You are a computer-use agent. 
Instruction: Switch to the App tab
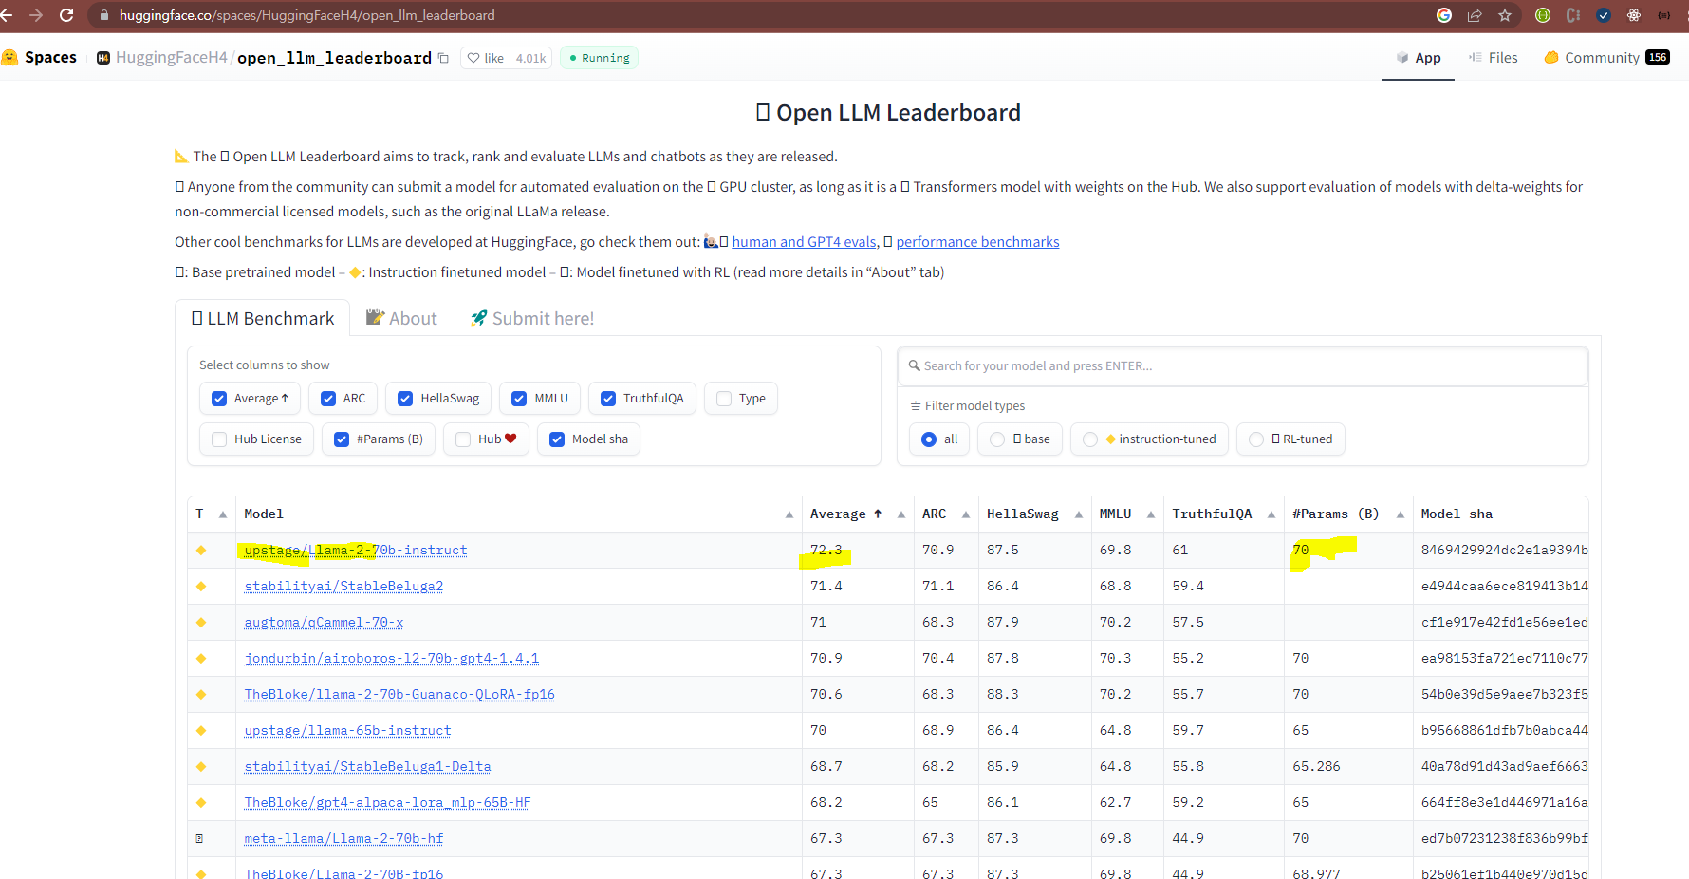(x=1418, y=58)
